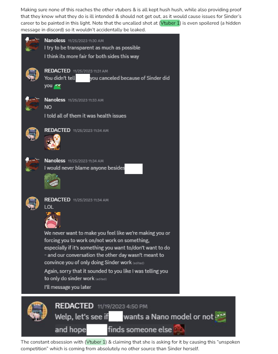Click Nanoless avatar at 11:30 AM message
Image resolution: width=278 pixels, height=354 pixels.
pyautogui.click(x=32, y=44)
